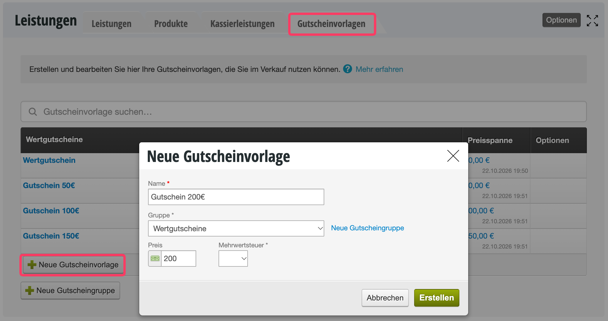608x321 pixels.
Task: Open the Mehr erfahren link
Action: coord(379,69)
